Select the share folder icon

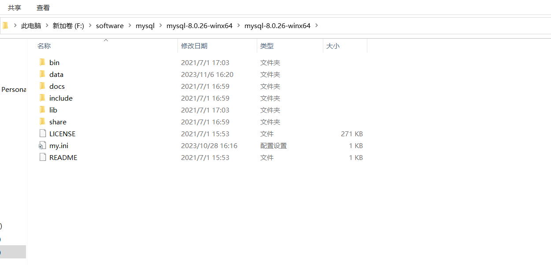click(42, 122)
